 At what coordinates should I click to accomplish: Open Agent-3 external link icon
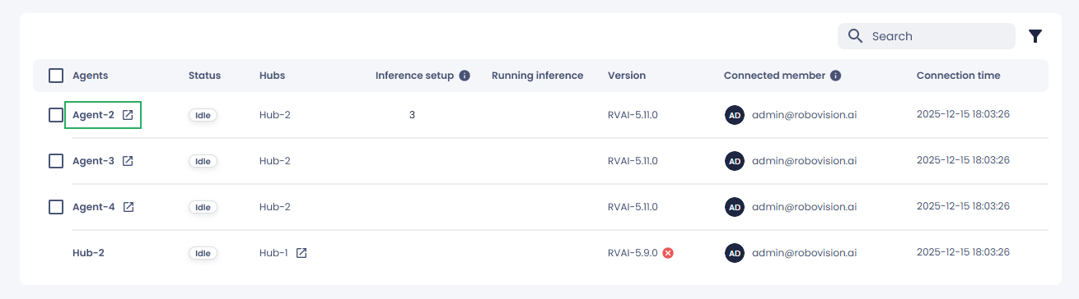click(128, 161)
